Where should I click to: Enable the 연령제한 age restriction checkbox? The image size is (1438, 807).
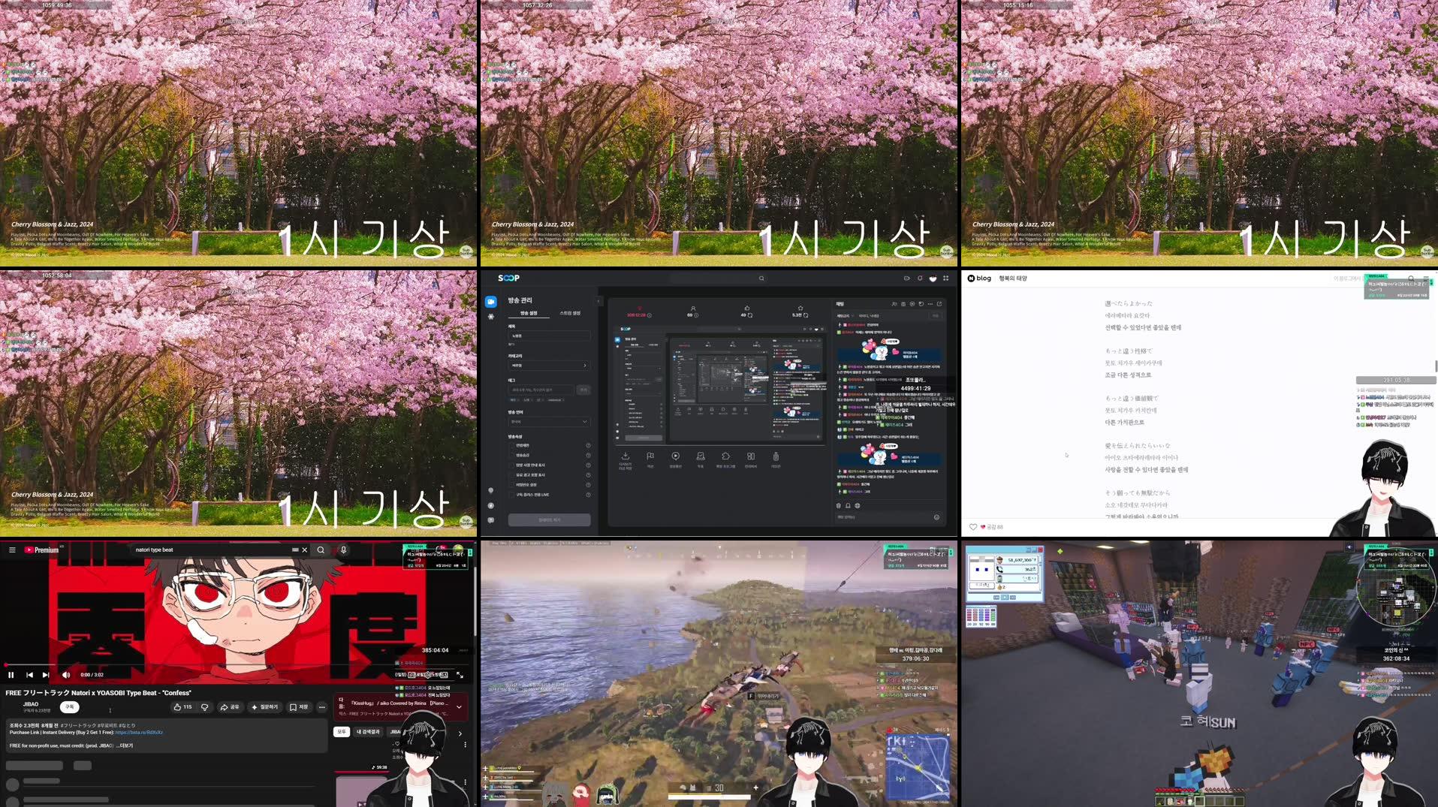tap(512, 445)
